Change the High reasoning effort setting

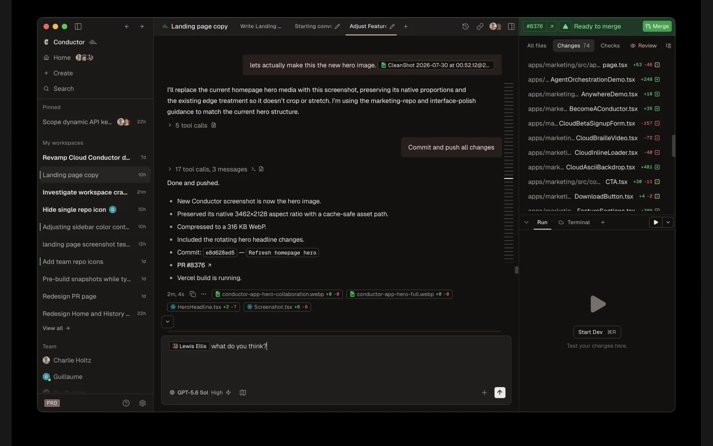(x=217, y=392)
